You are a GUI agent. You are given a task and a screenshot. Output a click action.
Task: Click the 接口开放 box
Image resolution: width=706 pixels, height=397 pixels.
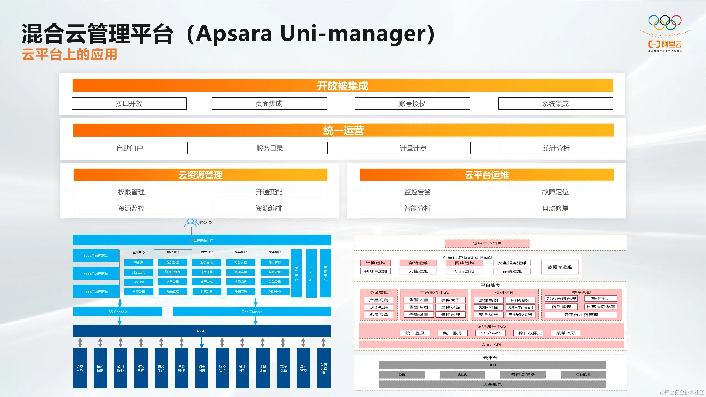coord(129,104)
